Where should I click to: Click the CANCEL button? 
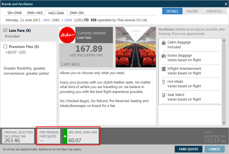pyautogui.click(x=215, y=149)
